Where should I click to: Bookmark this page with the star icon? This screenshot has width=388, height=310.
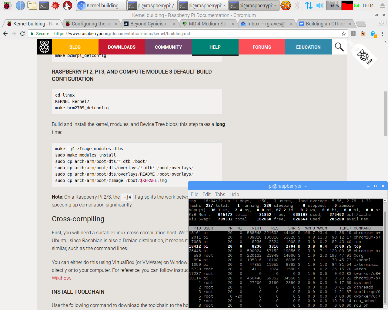coord(343,34)
